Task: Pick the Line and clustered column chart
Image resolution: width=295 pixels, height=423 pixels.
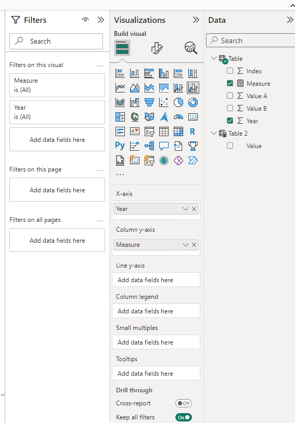Action: click(x=193, y=88)
